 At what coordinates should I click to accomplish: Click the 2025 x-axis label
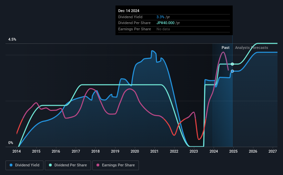[233, 151]
